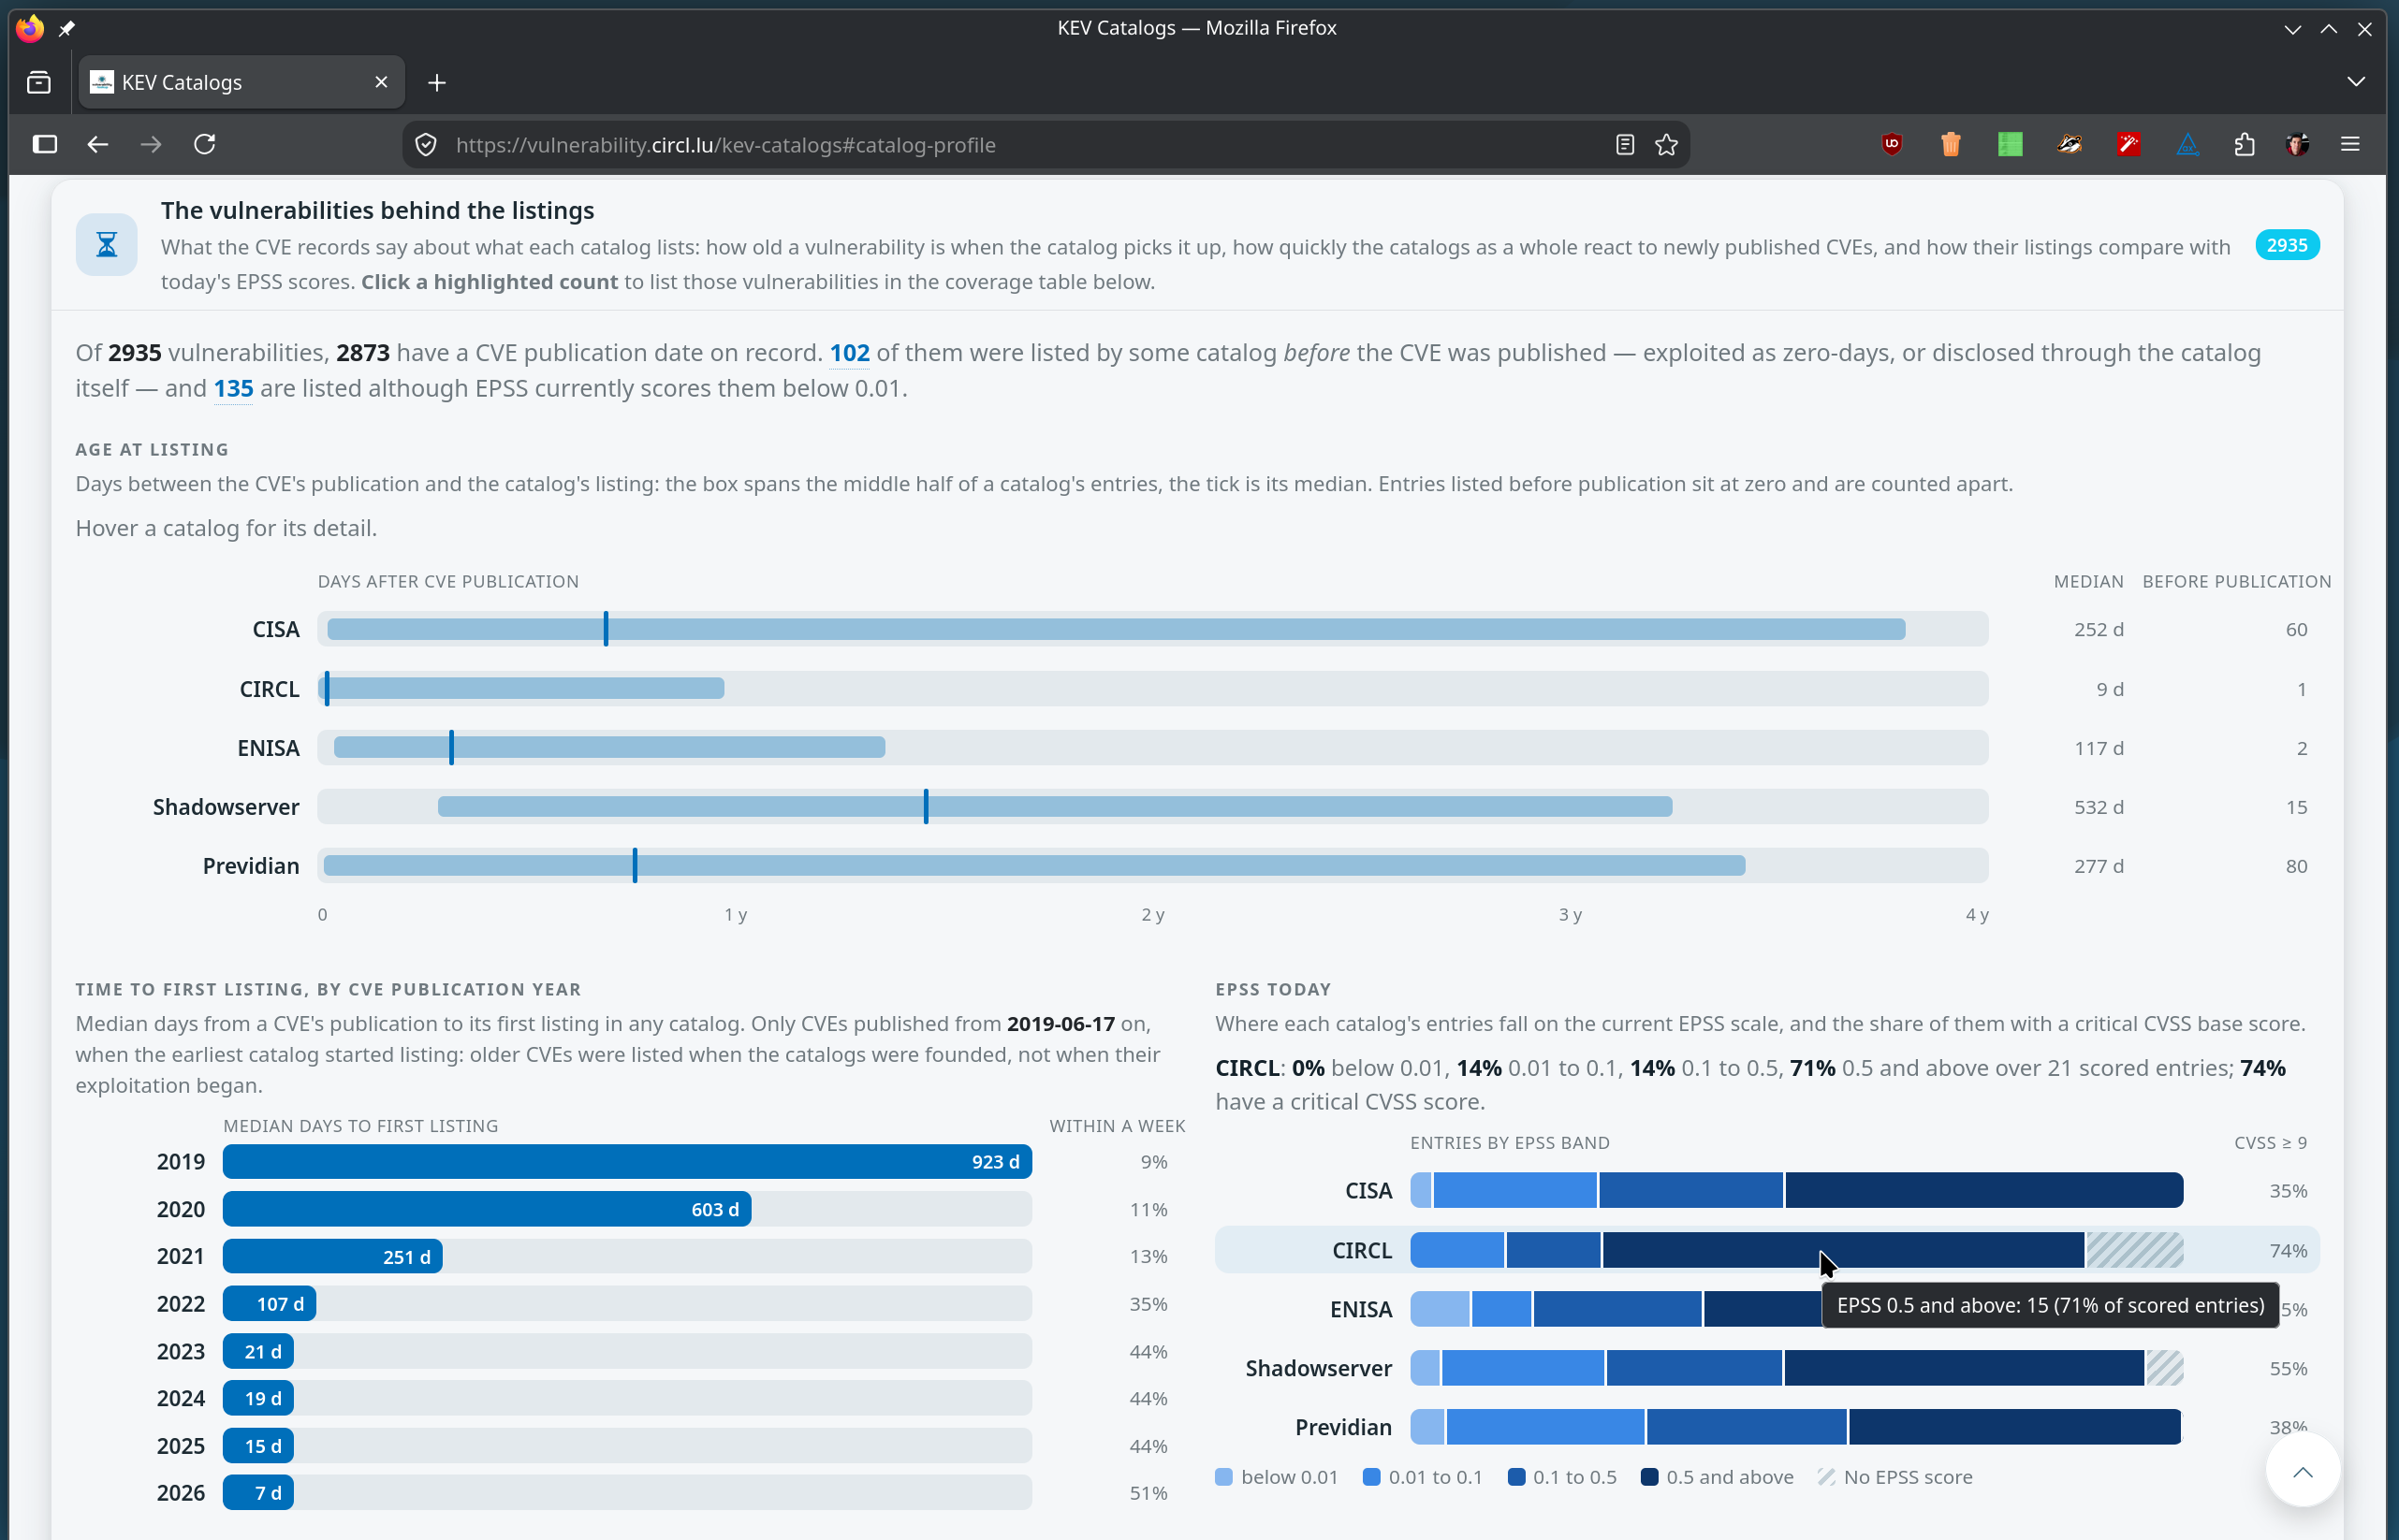The height and width of the screenshot is (1540, 2399).
Task: Close the KEV Catalogs tab
Action: [381, 82]
